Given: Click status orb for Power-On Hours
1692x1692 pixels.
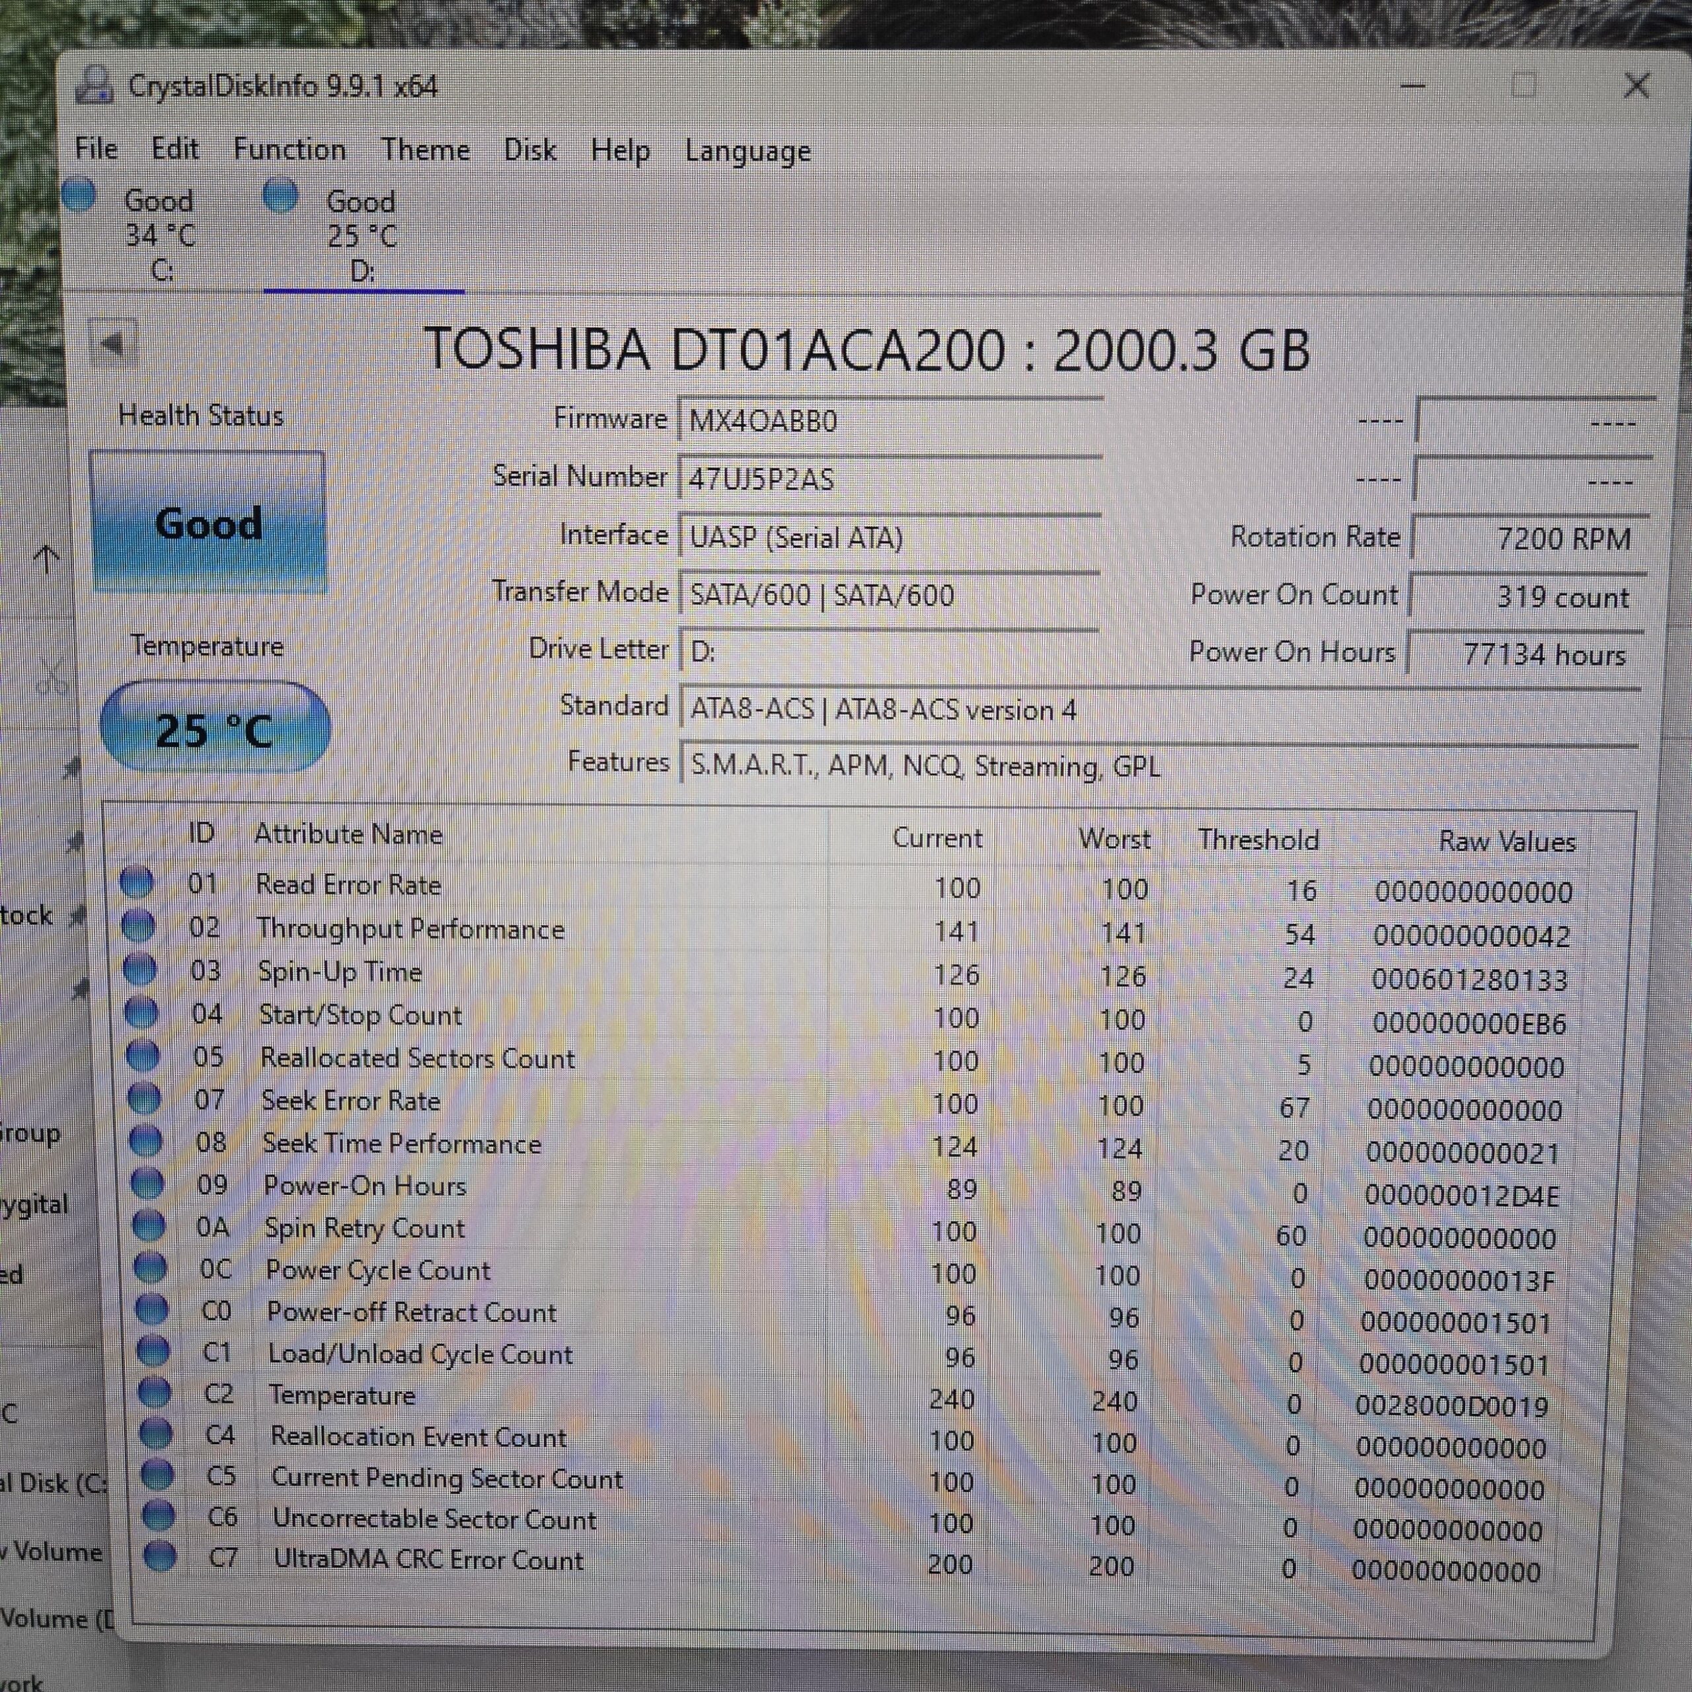Looking at the screenshot, I should (147, 1184).
